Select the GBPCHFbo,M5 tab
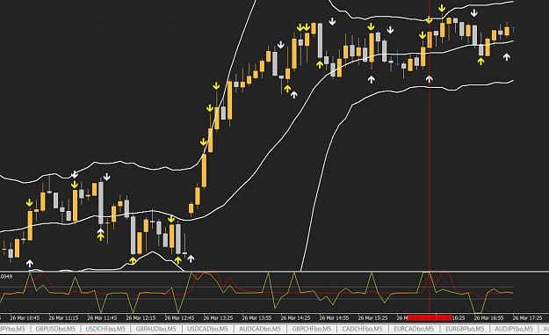 (x=312, y=329)
